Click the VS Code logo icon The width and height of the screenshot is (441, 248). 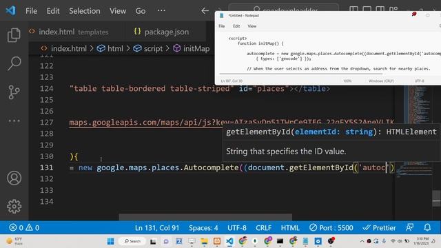(x=11, y=11)
